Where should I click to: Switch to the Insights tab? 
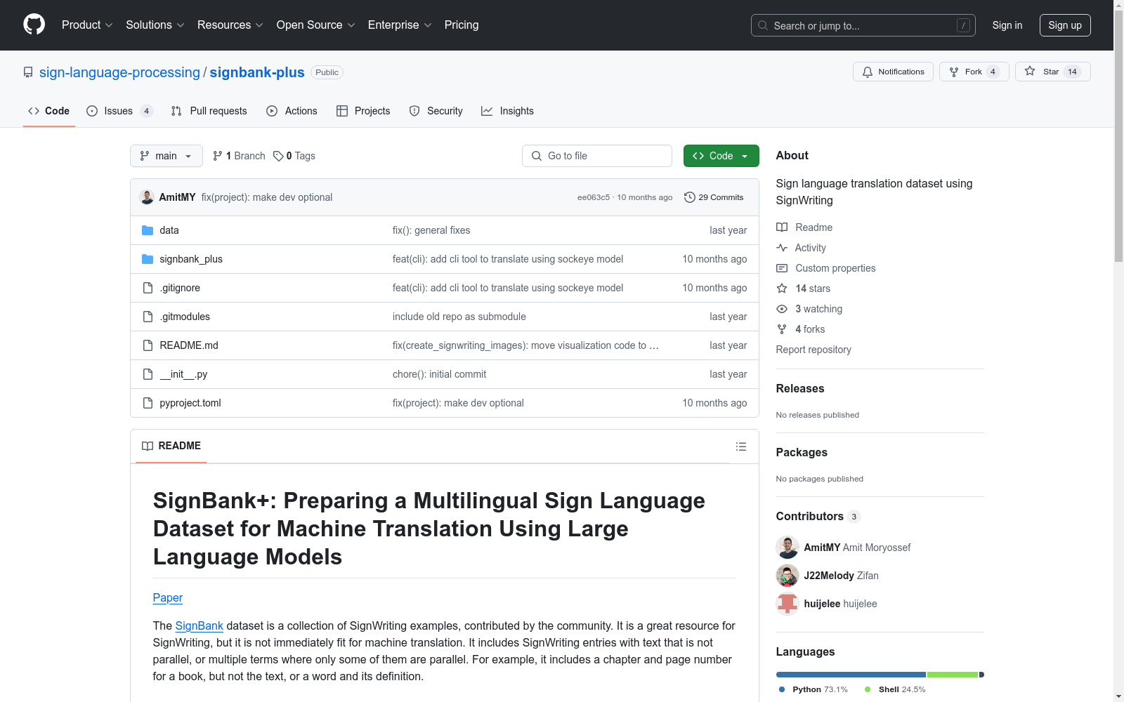tap(507, 111)
